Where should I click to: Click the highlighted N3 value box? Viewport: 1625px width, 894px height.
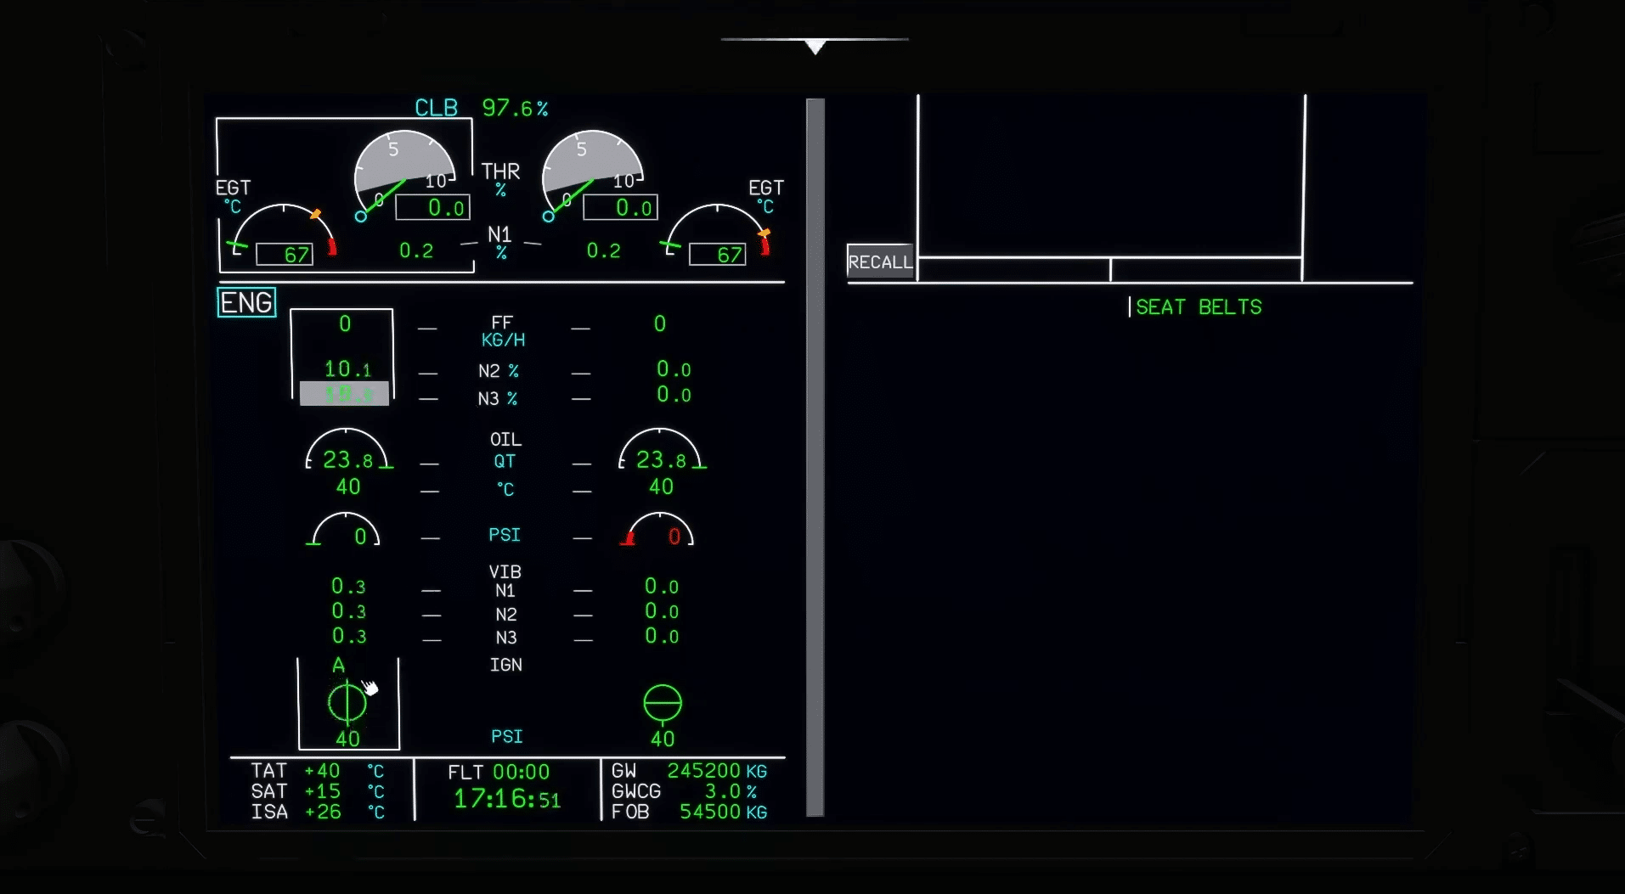[344, 394]
